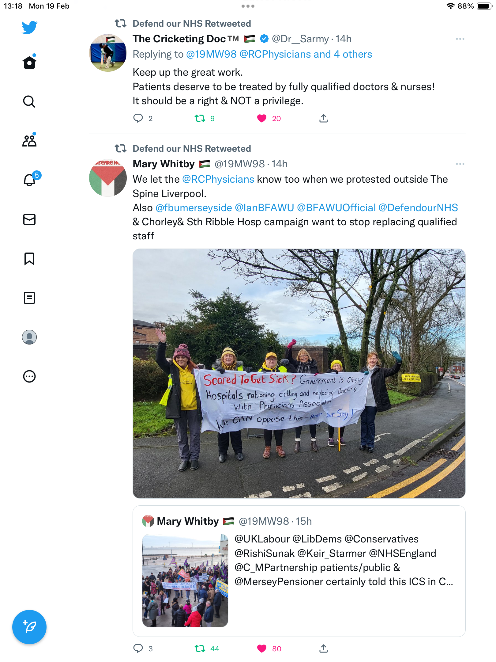Viewport: 496px width, 662px height.
Task: Open the Messages envelope icon
Action: [29, 219]
